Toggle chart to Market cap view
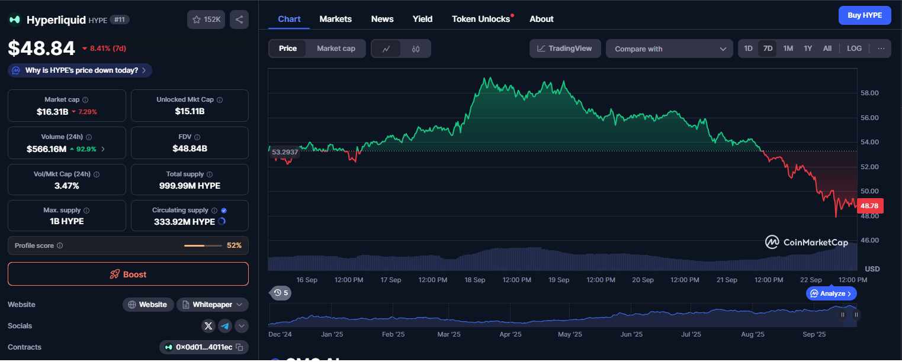The width and height of the screenshot is (902, 362). point(336,49)
